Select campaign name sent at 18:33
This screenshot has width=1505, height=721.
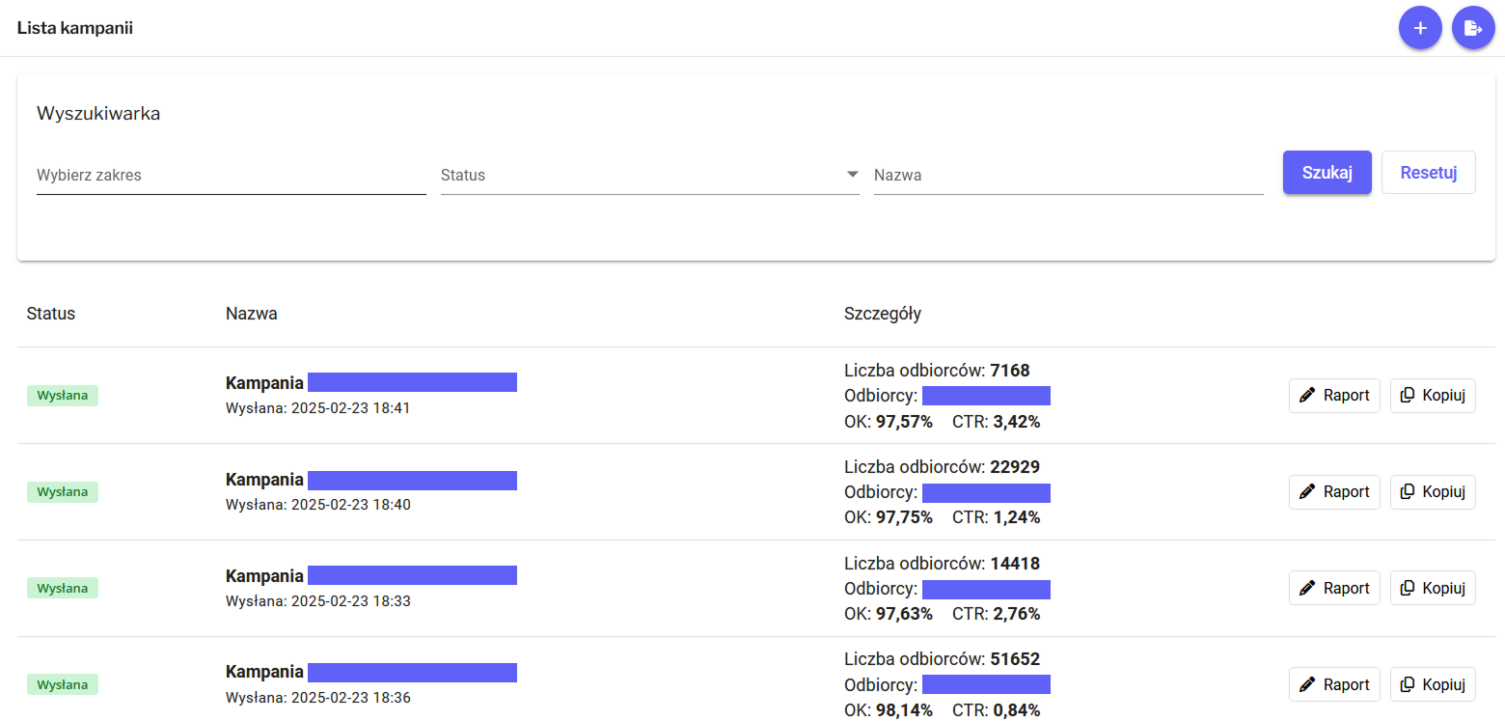(370, 576)
